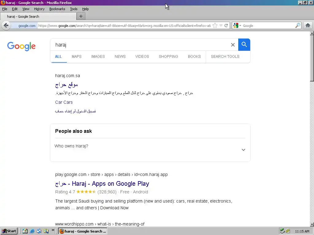Screen dimensions: 314x235
Task: Show more quick launch icons chevron
Action: click(x=53, y=230)
